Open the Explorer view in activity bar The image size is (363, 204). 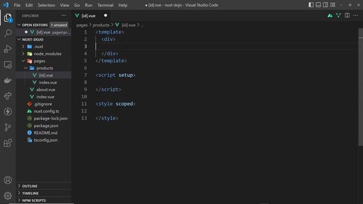pyautogui.click(x=7, y=18)
